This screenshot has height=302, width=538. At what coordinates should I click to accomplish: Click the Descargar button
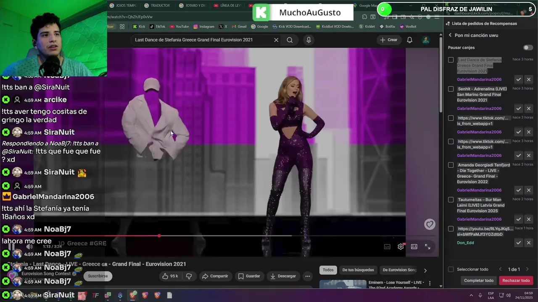[283, 276]
